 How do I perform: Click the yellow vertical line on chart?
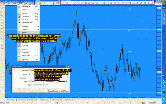pyautogui.click(x=77, y=51)
